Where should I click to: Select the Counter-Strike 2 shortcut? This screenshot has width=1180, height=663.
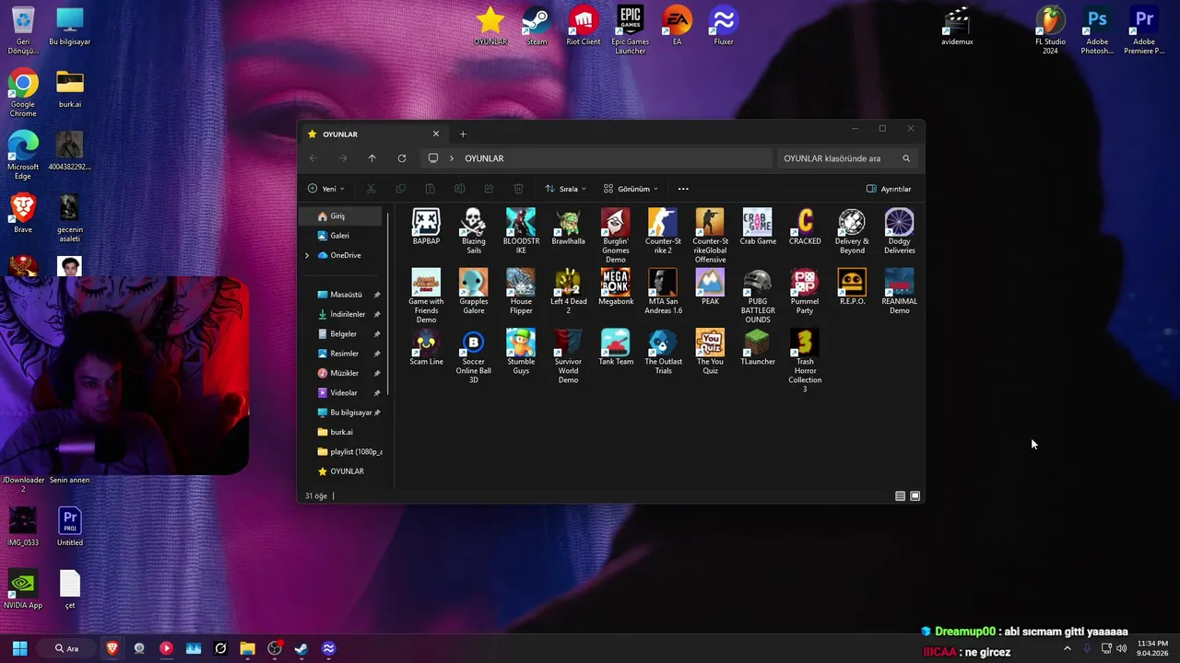(x=663, y=231)
